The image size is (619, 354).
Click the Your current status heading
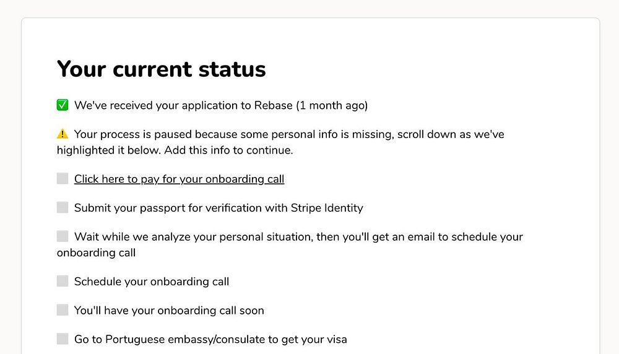[161, 69]
